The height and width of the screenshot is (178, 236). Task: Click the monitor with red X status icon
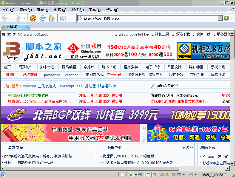pyautogui.click(x=140, y=174)
